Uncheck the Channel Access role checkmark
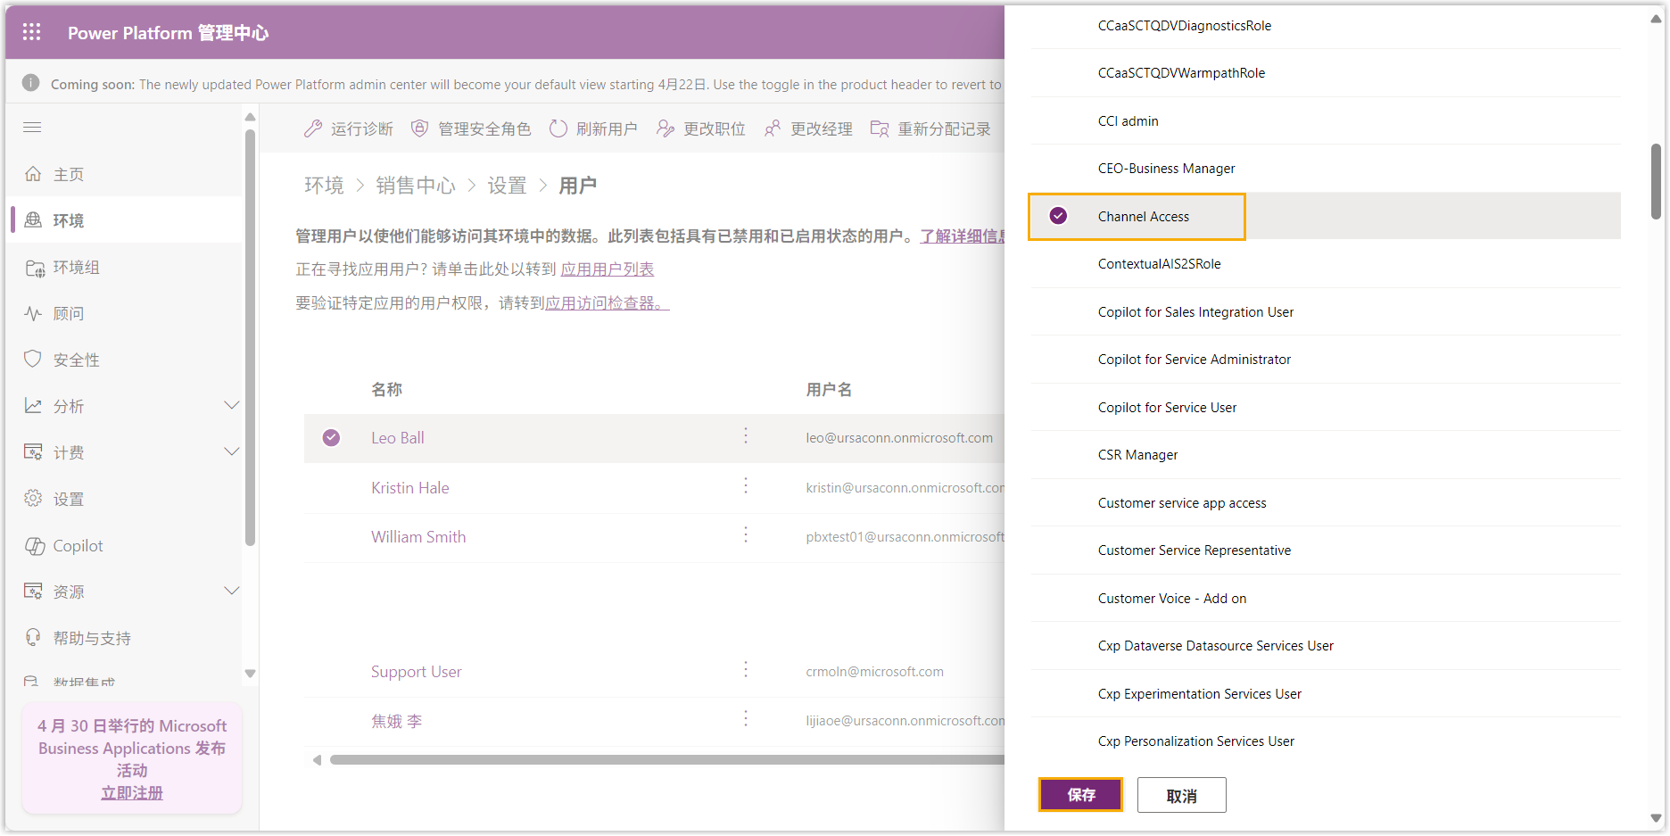 point(1058,216)
